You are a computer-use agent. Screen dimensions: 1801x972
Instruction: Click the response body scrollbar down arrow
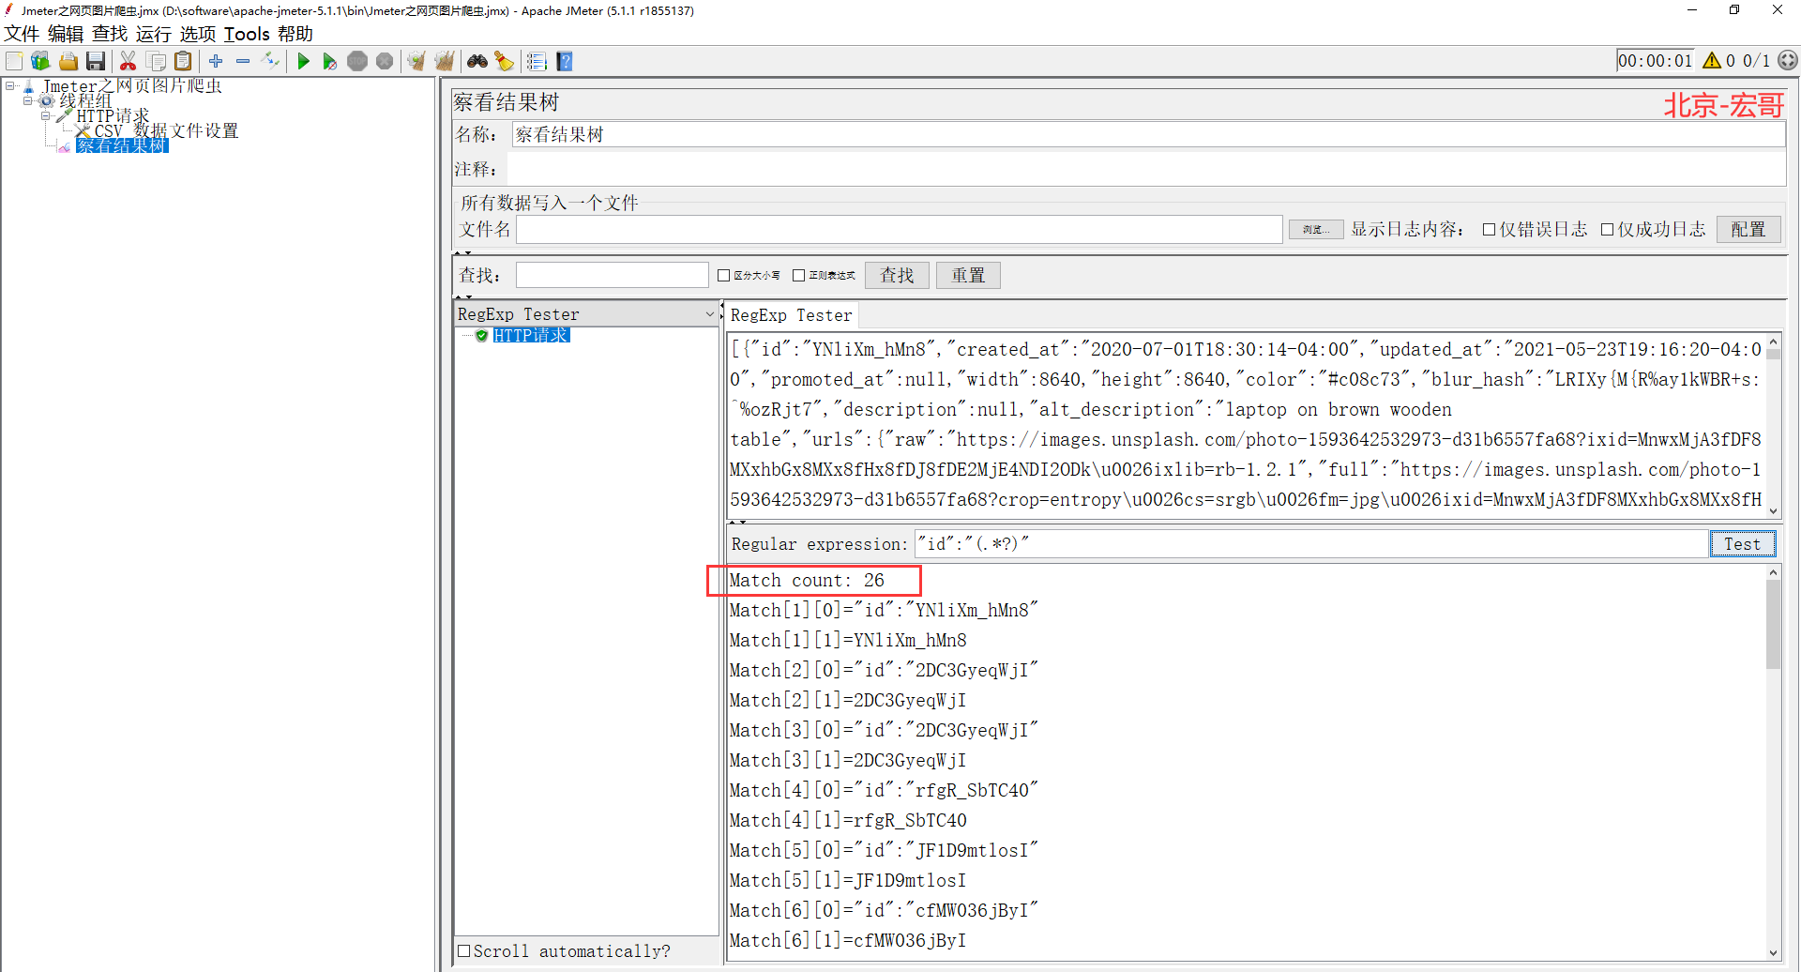pyautogui.click(x=1773, y=510)
